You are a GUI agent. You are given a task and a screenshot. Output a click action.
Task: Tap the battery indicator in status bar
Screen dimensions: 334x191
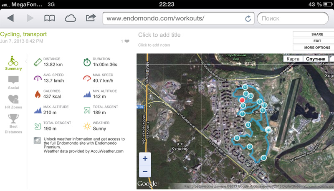point(328,4)
